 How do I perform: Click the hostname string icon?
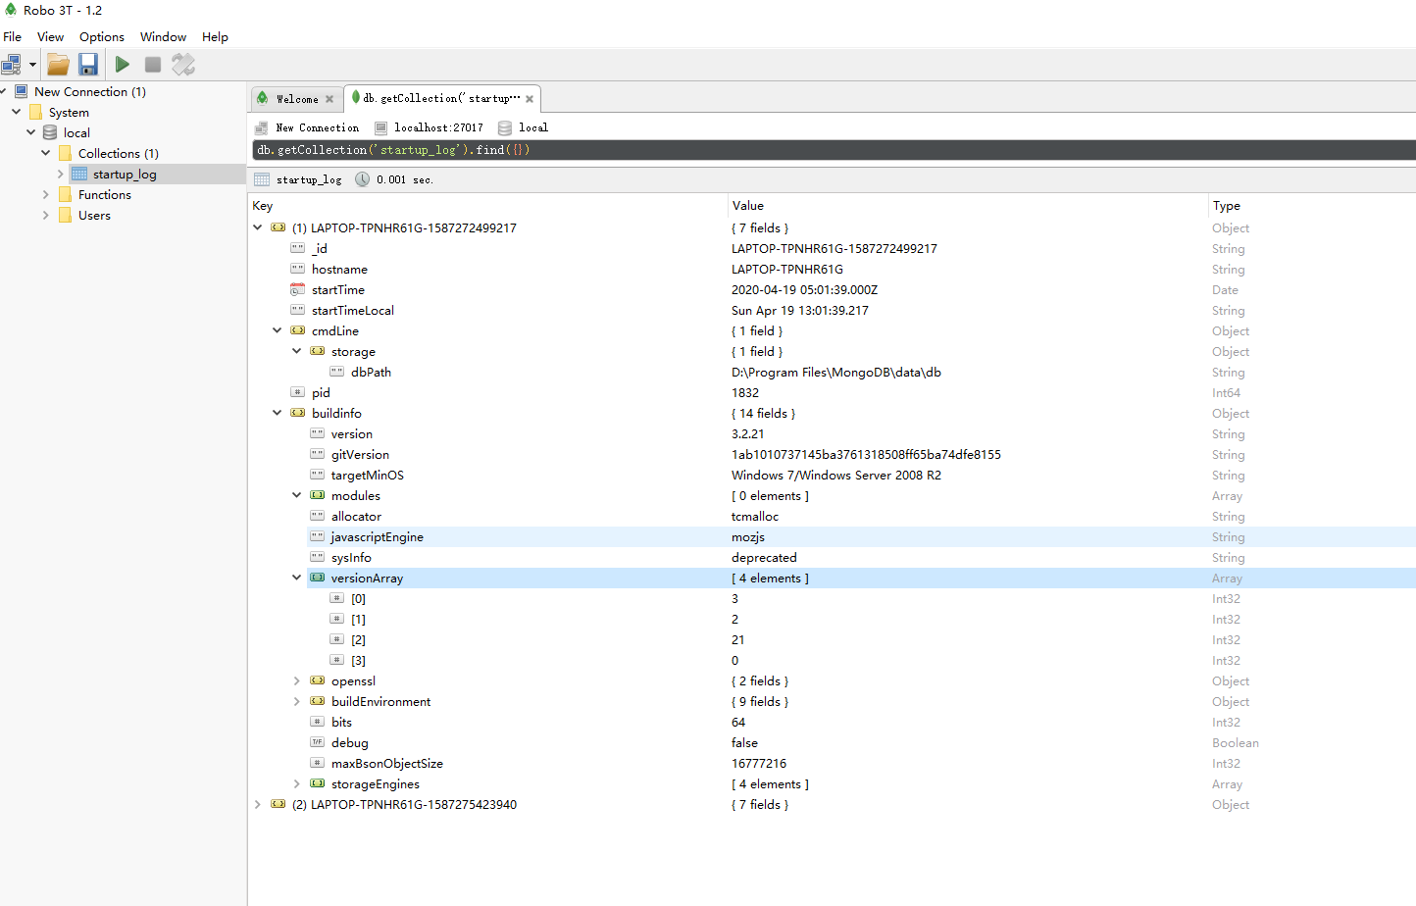pyautogui.click(x=297, y=269)
